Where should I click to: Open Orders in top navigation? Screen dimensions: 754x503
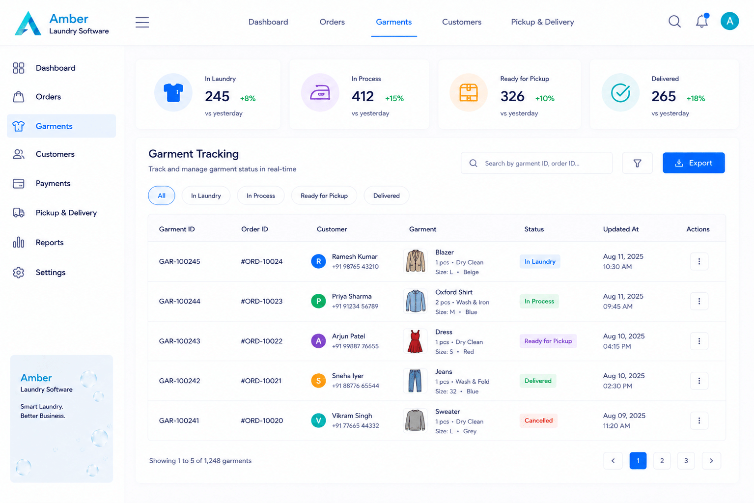pyautogui.click(x=332, y=22)
